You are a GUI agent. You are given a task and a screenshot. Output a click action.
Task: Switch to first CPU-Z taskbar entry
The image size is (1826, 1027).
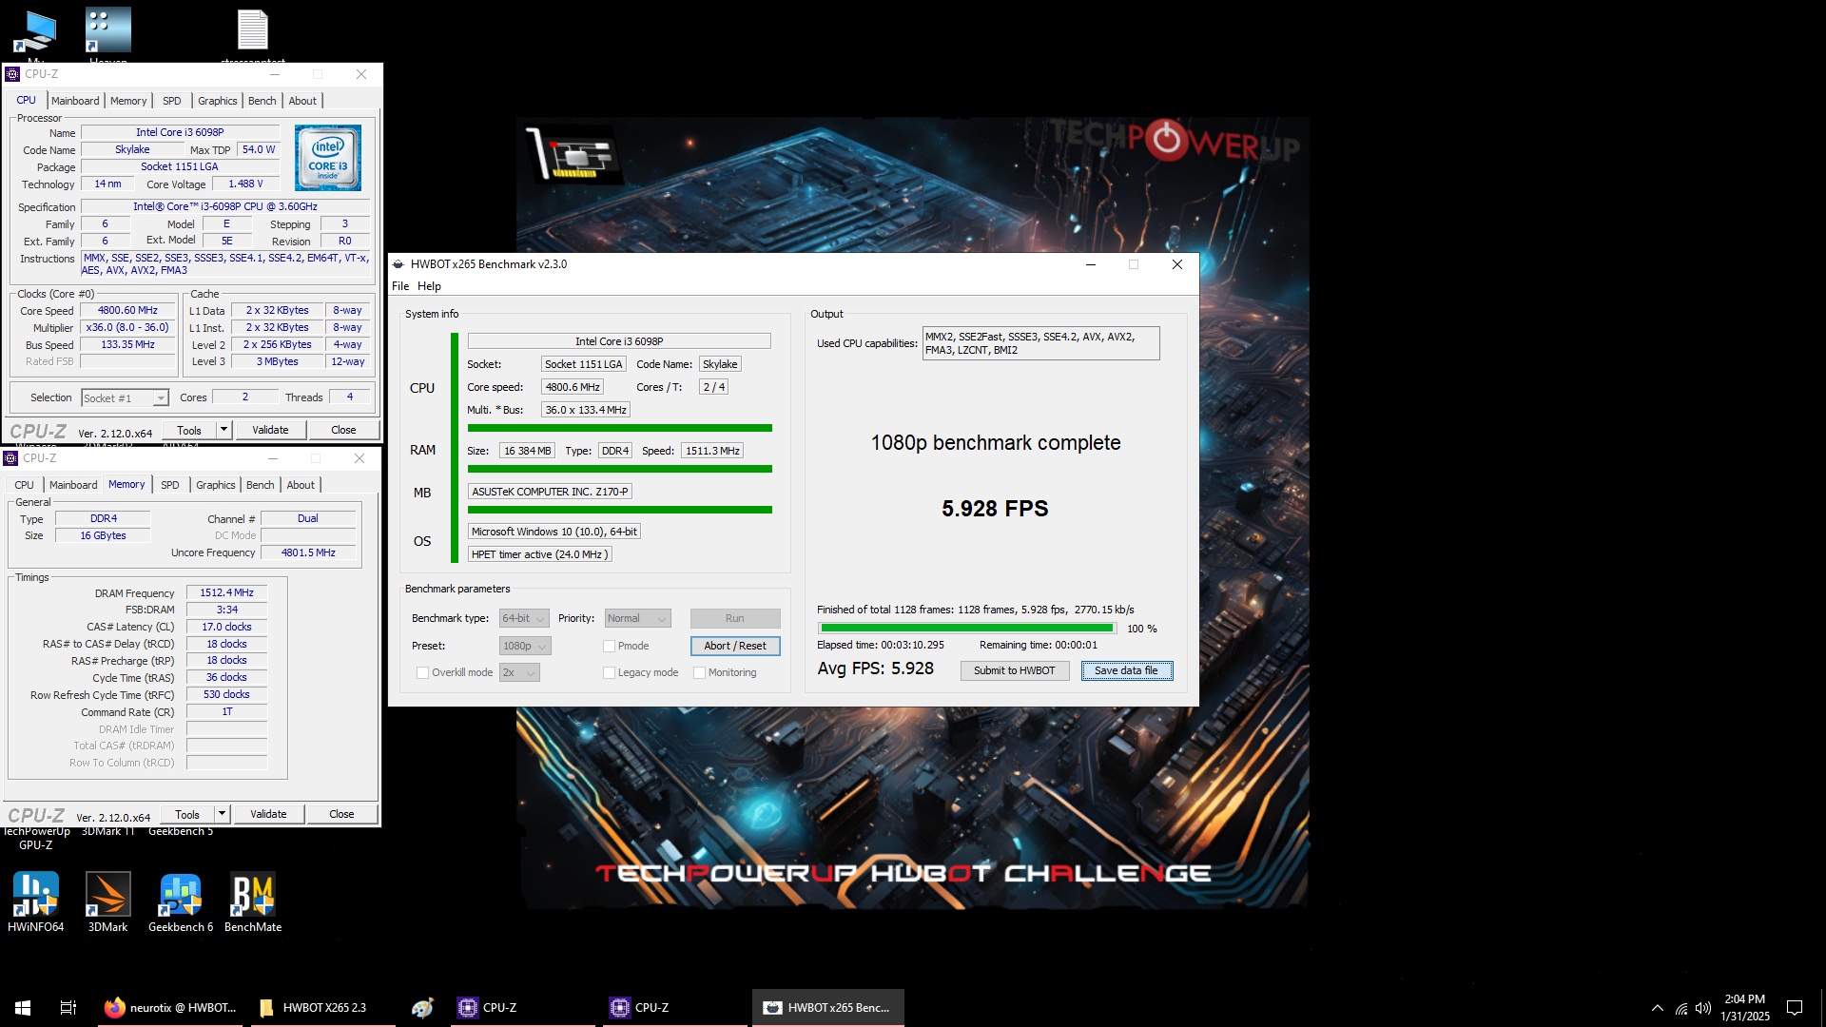(523, 1007)
